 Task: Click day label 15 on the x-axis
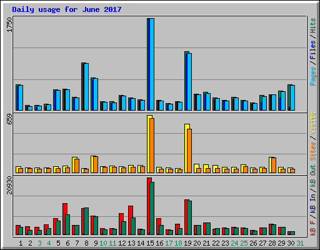(x=150, y=243)
